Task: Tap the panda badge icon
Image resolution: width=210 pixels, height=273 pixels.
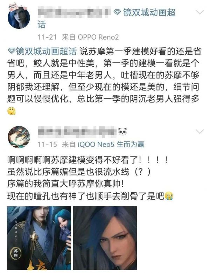Action: [x=122, y=131]
